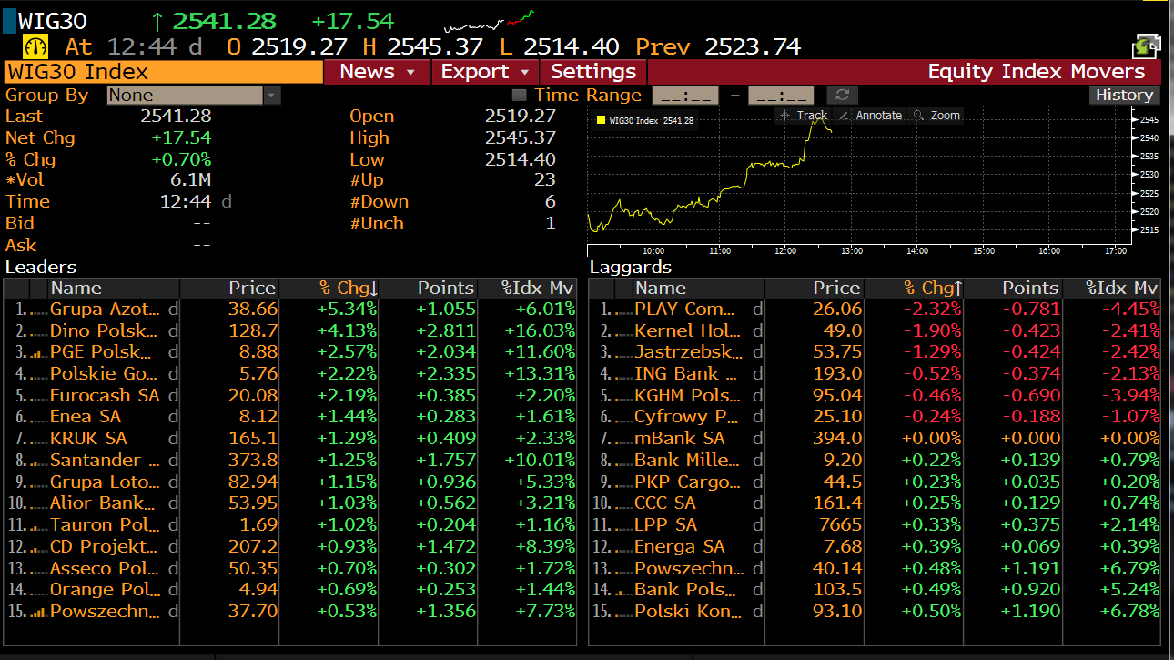Select Grupa Loto in the Leaders list
This screenshot has height=660, width=1174.
click(x=105, y=482)
